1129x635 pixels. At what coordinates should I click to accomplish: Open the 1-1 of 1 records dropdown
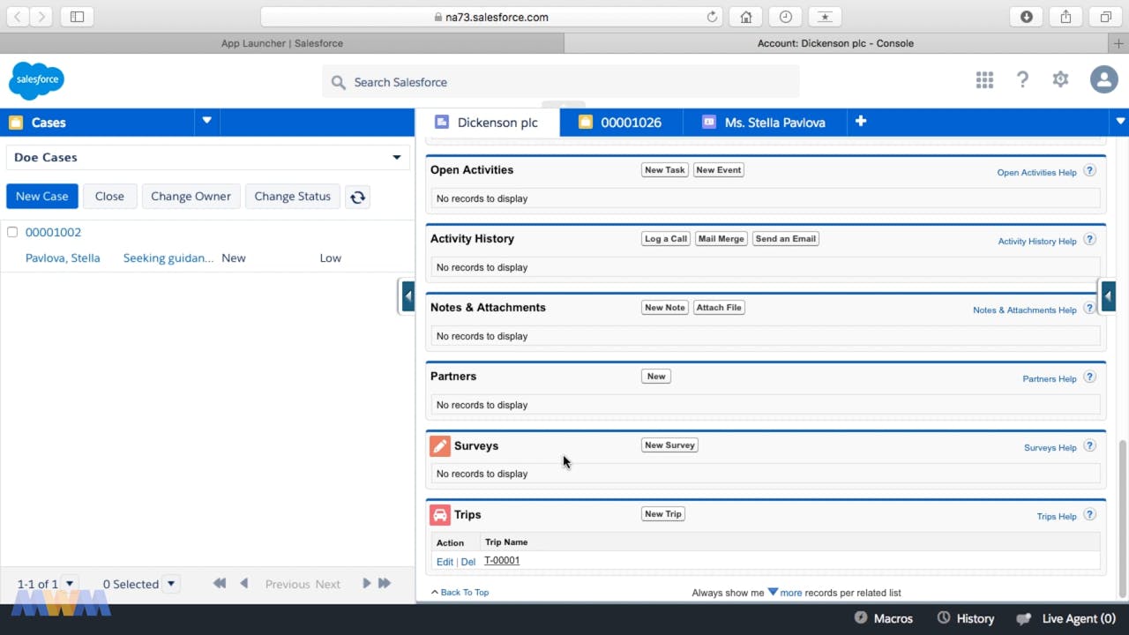pos(70,583)
